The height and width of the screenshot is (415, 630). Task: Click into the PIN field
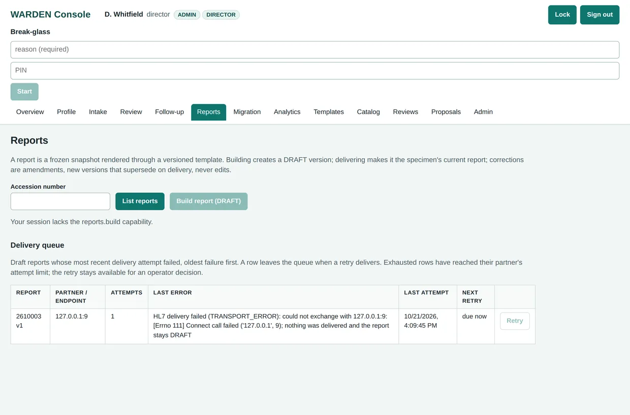pos(315,71)
